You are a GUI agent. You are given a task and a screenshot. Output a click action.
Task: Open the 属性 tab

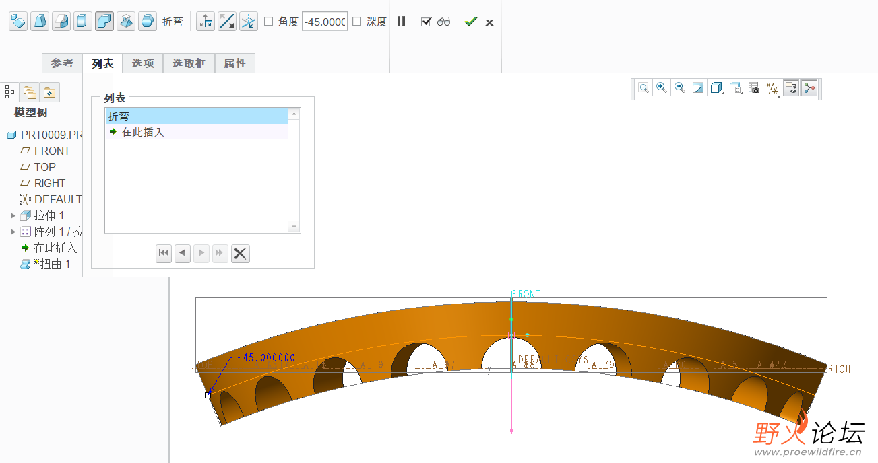pos(235,63)
